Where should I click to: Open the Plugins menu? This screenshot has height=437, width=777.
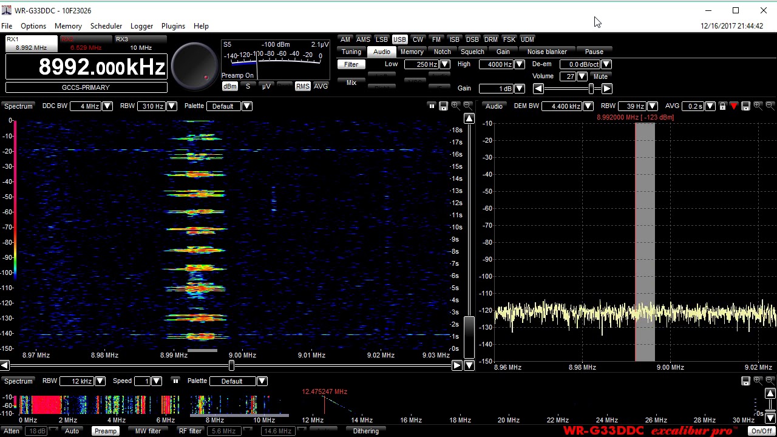(173, 26)
